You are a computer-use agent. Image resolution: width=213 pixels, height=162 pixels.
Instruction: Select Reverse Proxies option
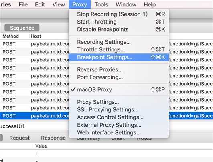119,70
